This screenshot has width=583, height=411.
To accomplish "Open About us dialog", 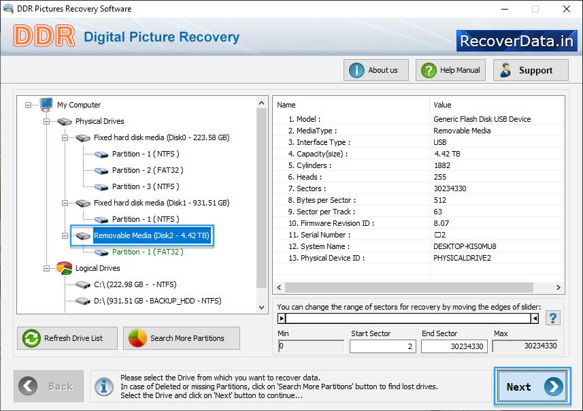I will (376, 70).
